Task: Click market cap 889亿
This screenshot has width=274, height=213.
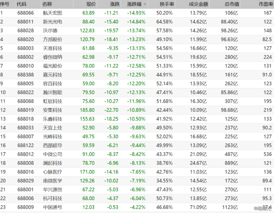Action: click(x=231, y=163)
